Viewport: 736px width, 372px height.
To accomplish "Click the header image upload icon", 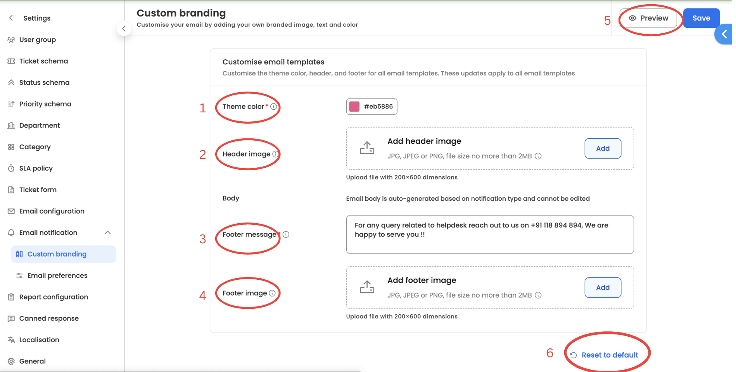I will tap(367, 148).
